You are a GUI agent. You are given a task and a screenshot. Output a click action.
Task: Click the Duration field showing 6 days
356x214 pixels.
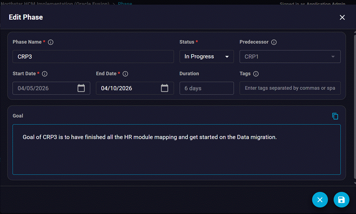(x=207, y=88)
